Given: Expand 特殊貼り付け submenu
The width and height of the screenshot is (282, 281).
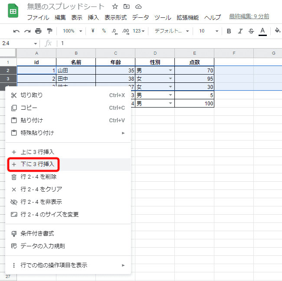Looking at the screenshot, I should coord(68,133).
